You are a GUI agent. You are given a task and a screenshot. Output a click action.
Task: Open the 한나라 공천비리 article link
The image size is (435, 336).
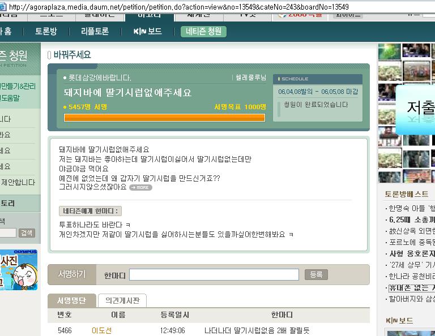click(x=412, y=276)
